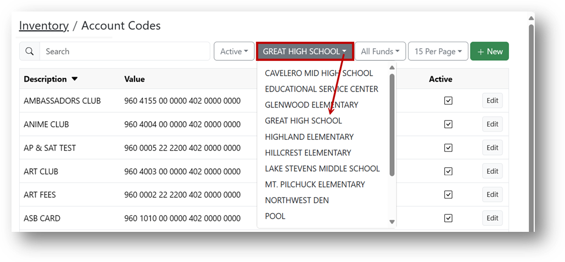This screenshot has height=262, width=565.
Task: Open the All Funds dropdown
Action: click(x=380, y=52)
